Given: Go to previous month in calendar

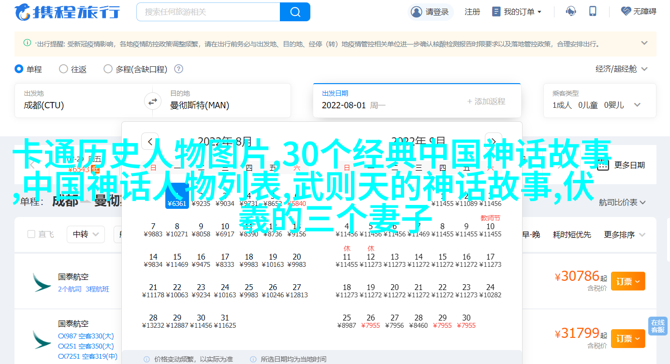Looking at the screenshot, I should 150,142.
